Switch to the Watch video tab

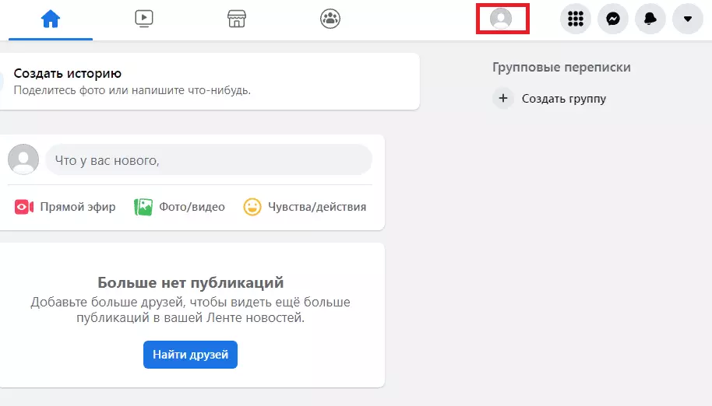coord(144,19)
